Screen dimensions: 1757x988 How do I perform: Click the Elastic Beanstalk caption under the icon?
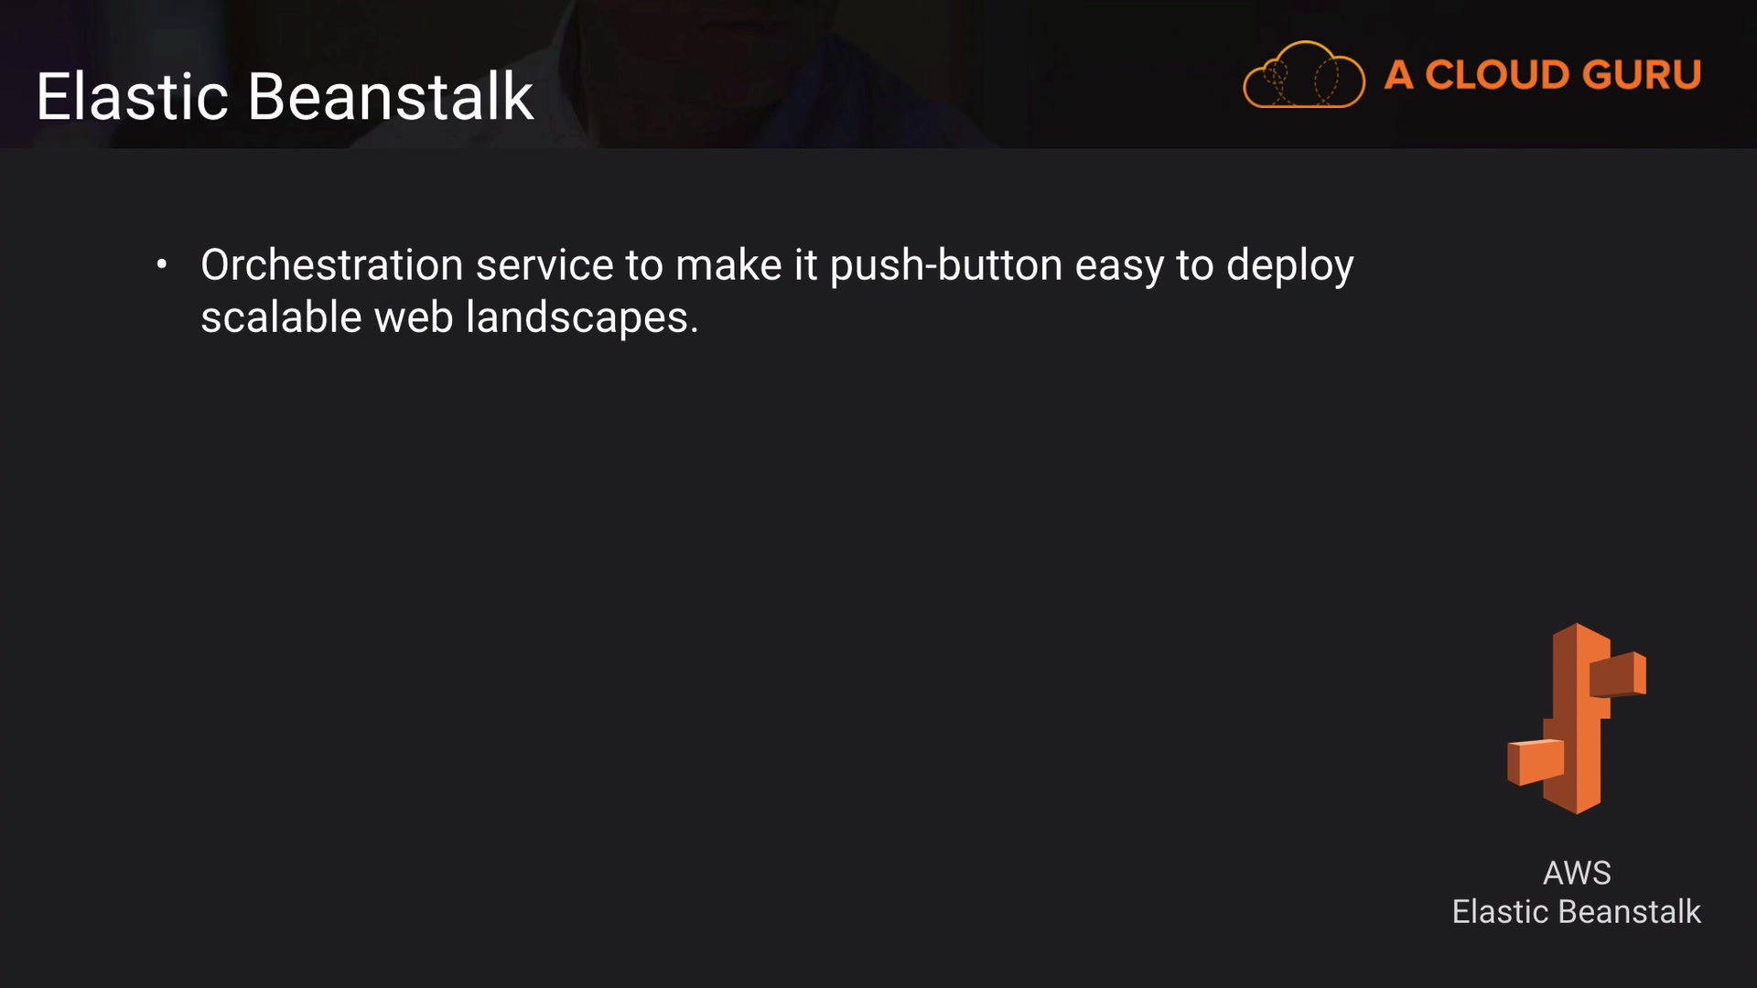pos(1576,912)
